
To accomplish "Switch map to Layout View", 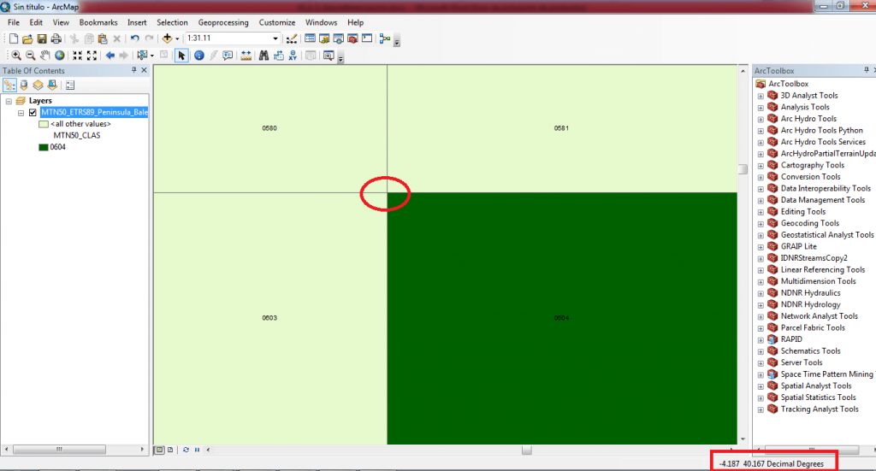I will (169, 449).
